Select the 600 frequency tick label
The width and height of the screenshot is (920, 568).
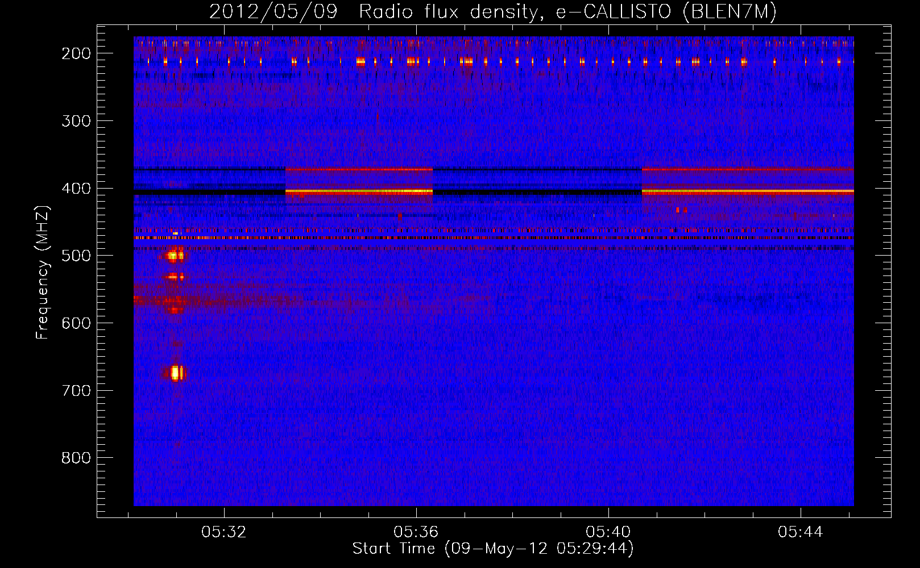coord(76,323)
